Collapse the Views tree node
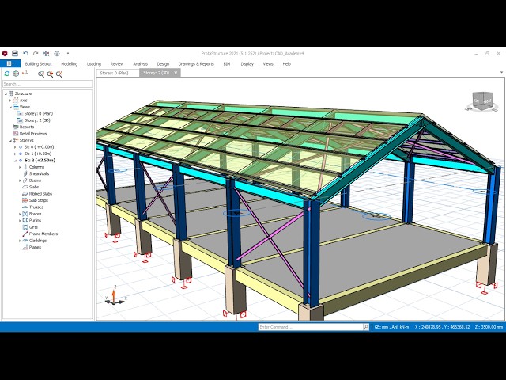Screen dimensions: 506x380 point(10,107)
